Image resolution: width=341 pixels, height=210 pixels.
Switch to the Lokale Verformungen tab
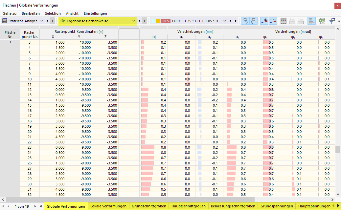point(108,206)
